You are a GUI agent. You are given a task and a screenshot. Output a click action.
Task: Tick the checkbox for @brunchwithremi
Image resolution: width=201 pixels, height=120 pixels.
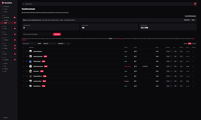click(23, 52)
